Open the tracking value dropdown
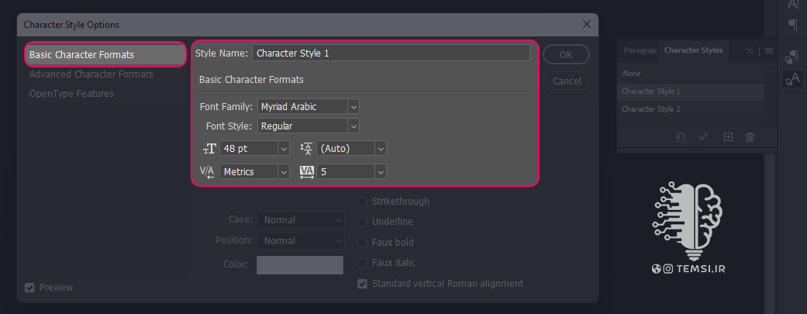 point(381,171)
